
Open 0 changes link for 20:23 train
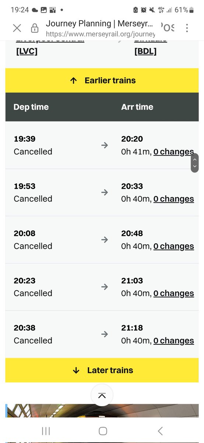(x=173, y=293)
